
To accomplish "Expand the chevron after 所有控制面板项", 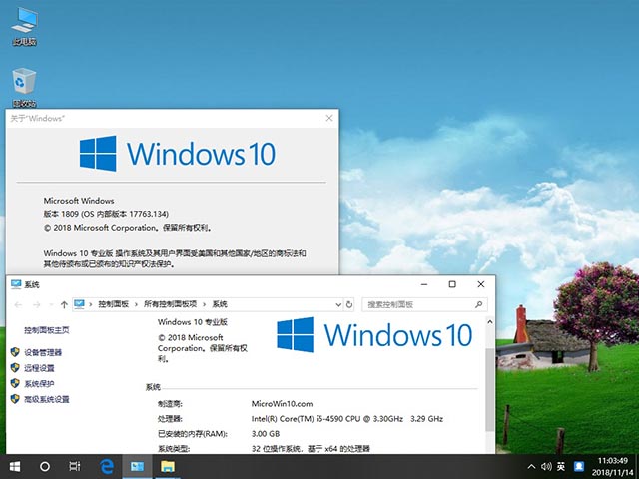I will 205,304.
